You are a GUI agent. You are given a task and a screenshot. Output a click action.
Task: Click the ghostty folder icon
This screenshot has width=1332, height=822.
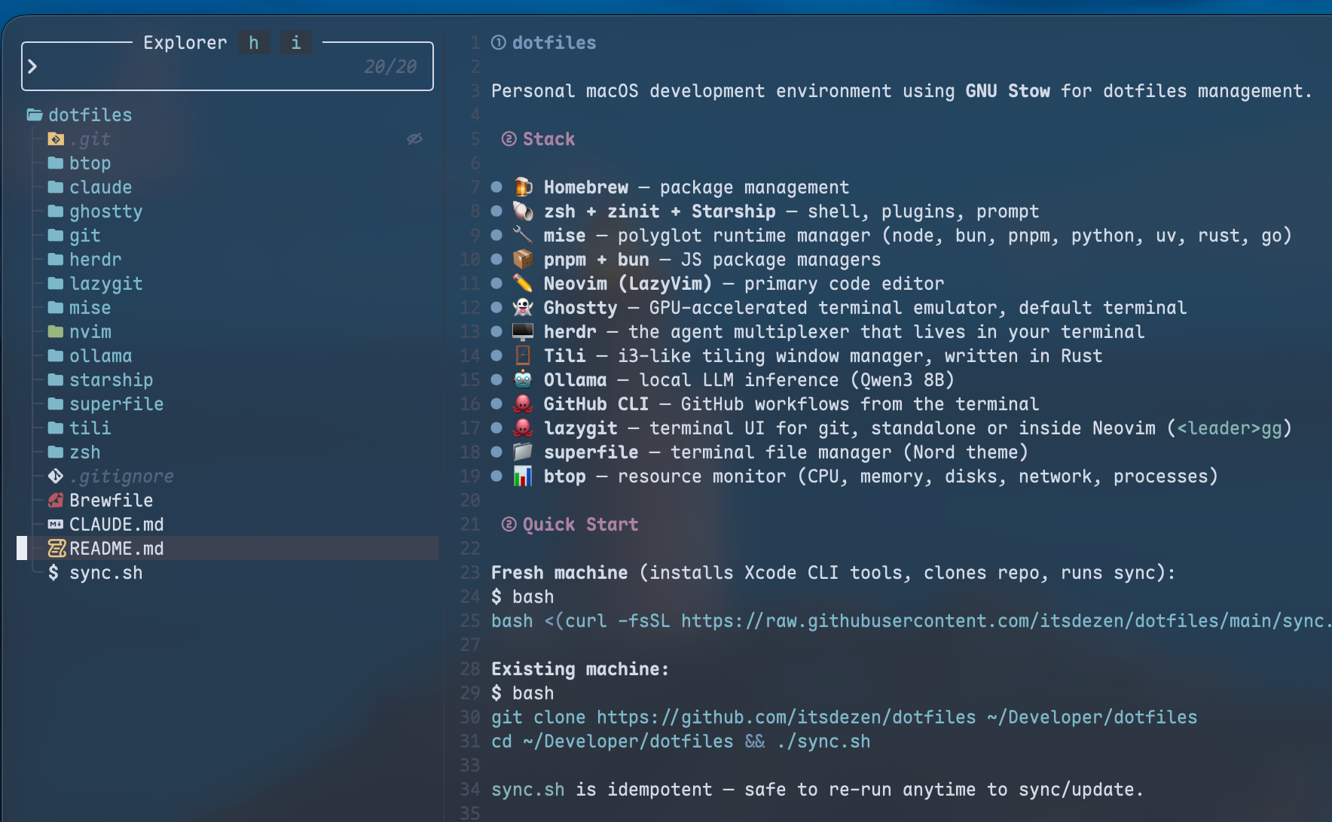56,212
